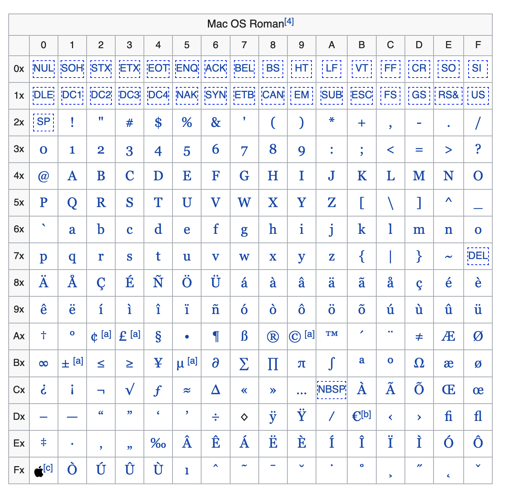The width and height of the screenshot is (510, 494).
Task: Click the question mark ? in row 3x
Action: [478, 149]
